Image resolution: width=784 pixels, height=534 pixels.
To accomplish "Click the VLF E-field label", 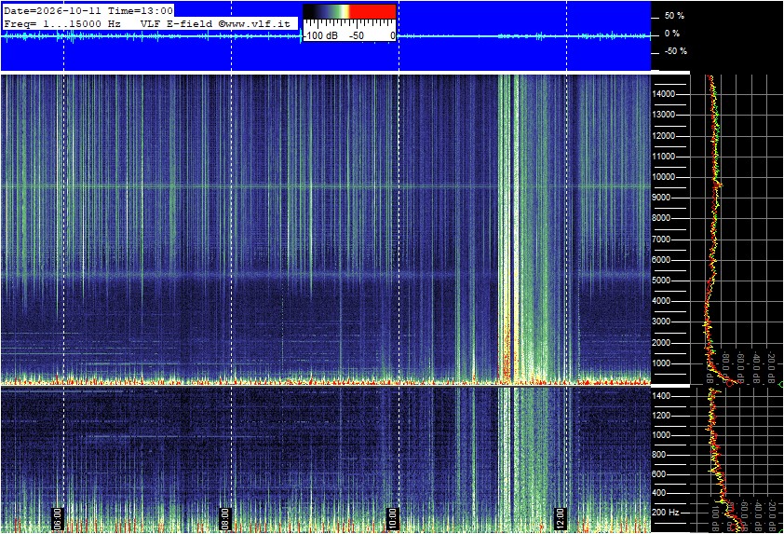I will 178,23.
